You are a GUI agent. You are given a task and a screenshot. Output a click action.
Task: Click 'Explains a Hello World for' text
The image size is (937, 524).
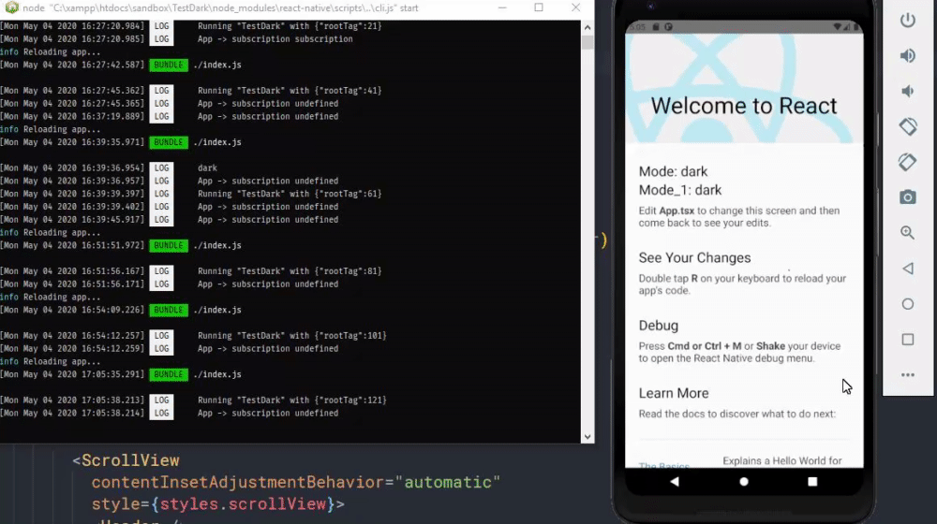(x=782, y=460)
